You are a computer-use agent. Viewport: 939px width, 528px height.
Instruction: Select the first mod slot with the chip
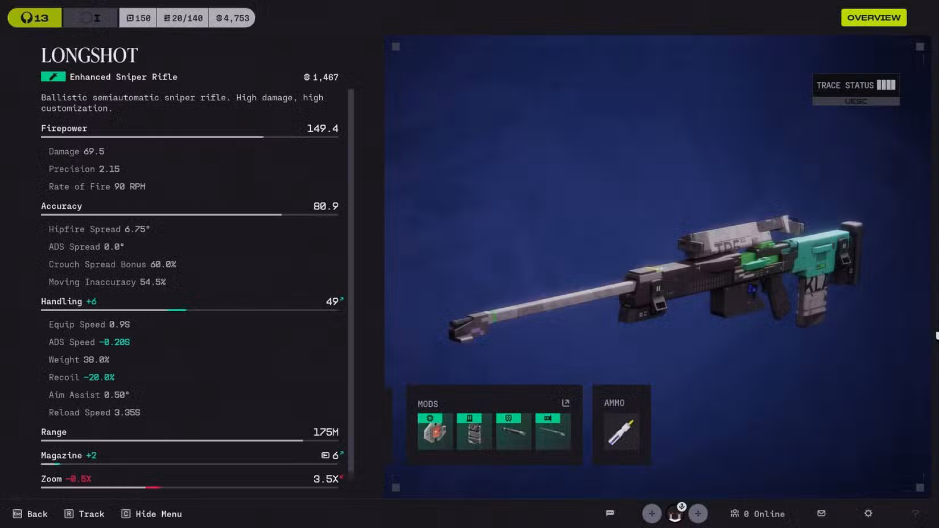click(435, 432)
